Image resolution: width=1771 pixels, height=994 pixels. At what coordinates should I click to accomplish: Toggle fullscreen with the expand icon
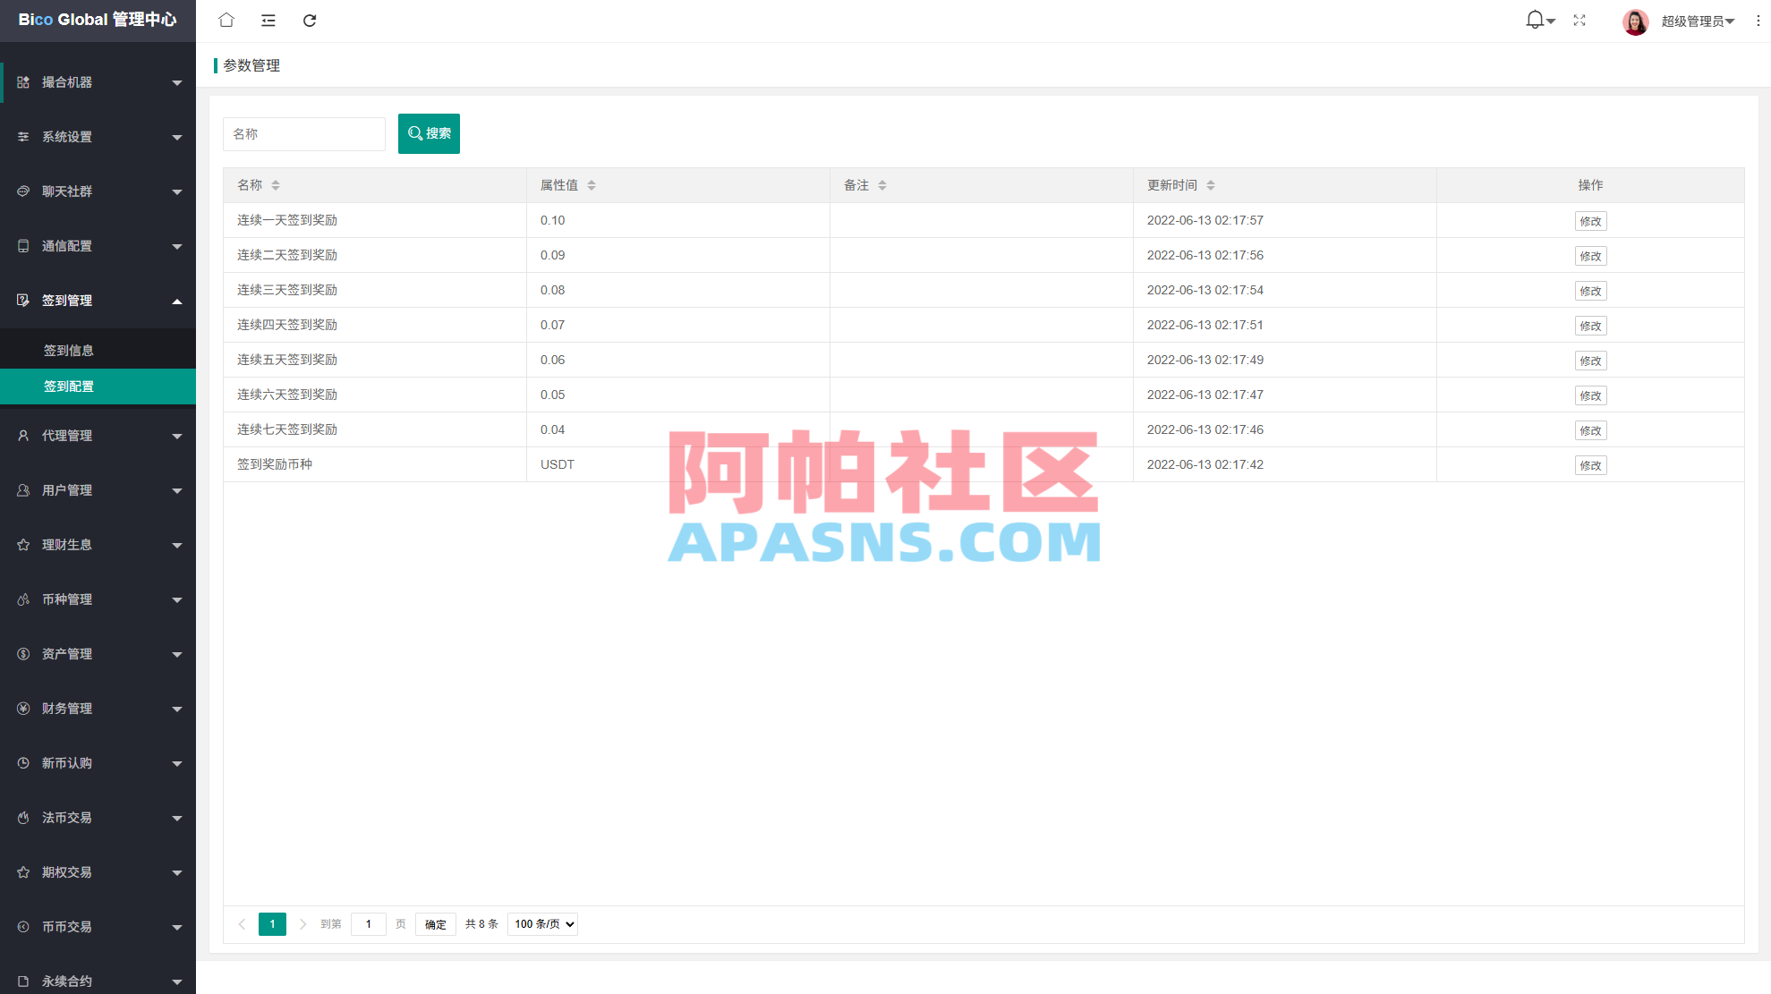[x=1579, y=20]
